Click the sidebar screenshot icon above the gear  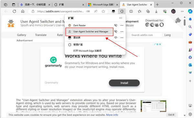tap(190, 106)
